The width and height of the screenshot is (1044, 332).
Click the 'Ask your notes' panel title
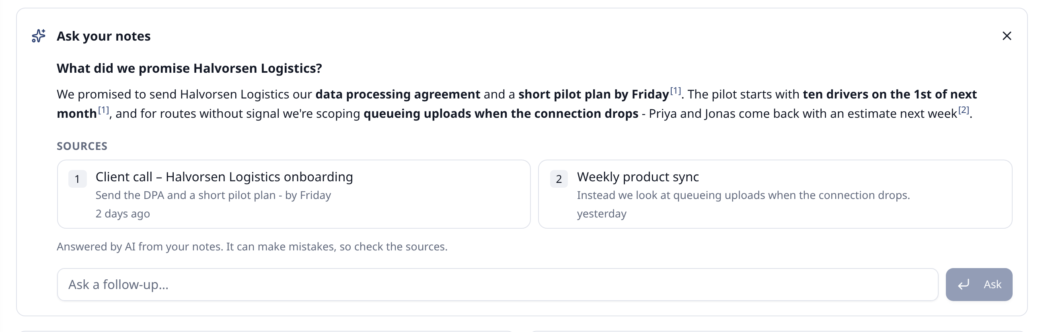pyautogui.click(x=103, y=36)
